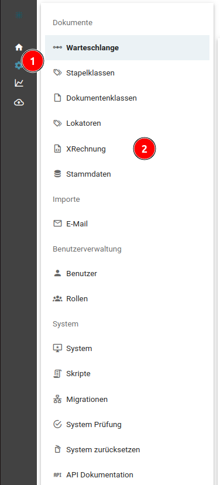Image resolution: width=220 pixels, height=485 pixels.
Task: Click the home icon in sidebar
Action: pyautogui.click(x=19, y=47)
